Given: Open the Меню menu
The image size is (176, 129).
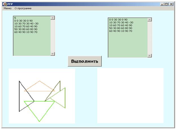Looking at the screenshot, I should [x=8, y=8].
